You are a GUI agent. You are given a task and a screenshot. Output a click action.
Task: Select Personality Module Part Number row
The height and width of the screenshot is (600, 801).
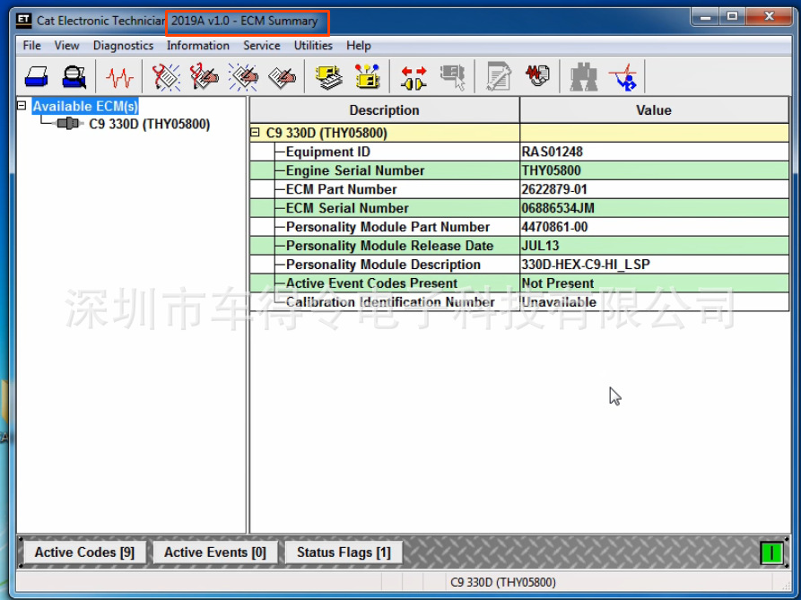coord(519,227)
